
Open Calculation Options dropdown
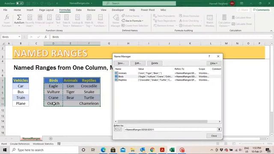[x=224, y=21]
